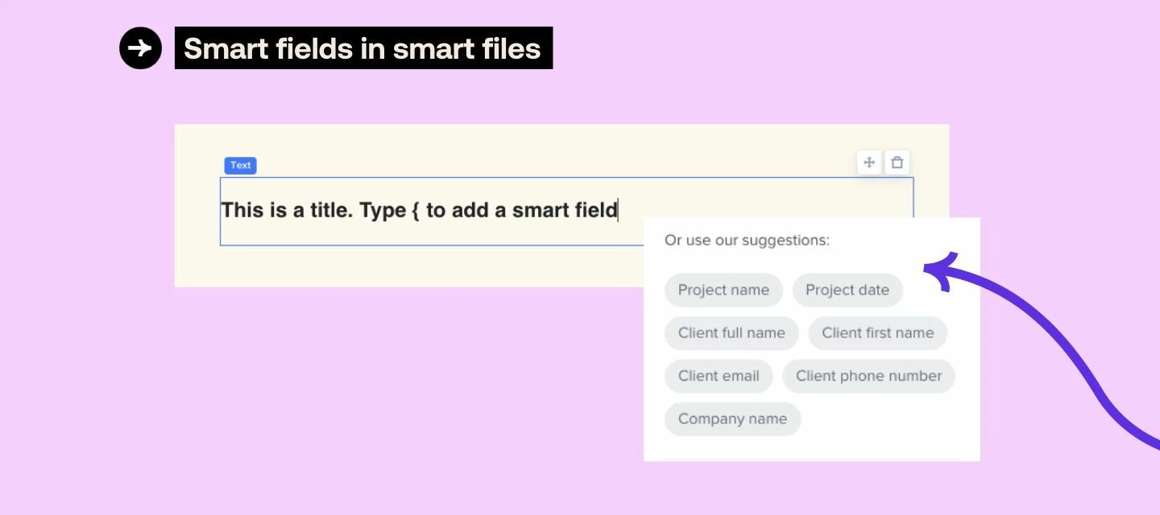Click the text cursor after 'smart field'

(616, 210)
